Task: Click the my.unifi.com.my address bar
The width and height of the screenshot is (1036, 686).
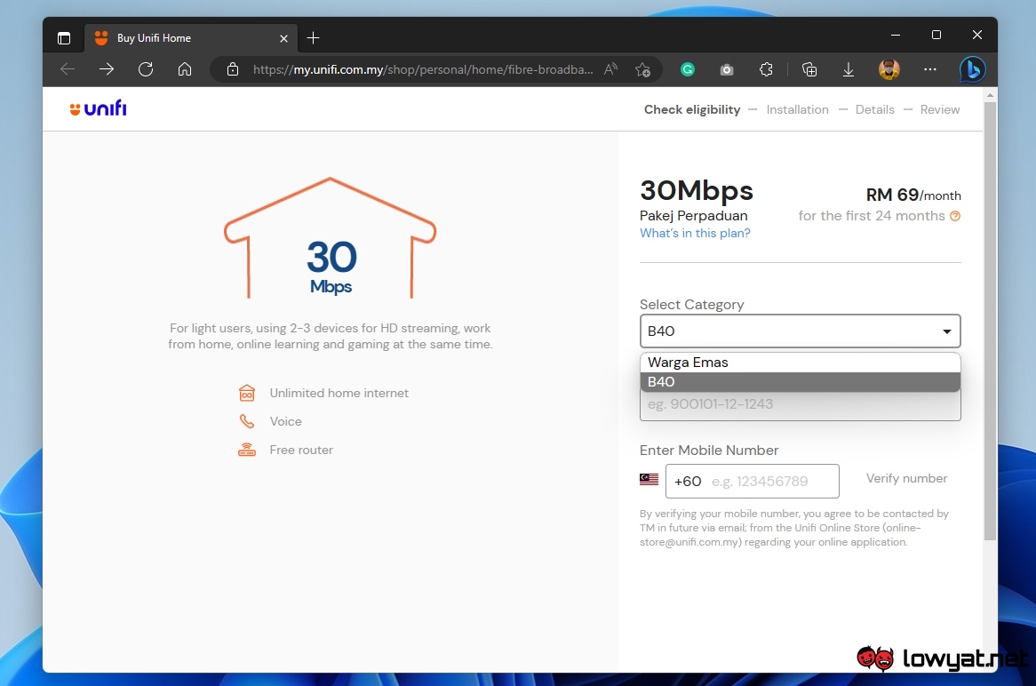Action: point(423,69)
